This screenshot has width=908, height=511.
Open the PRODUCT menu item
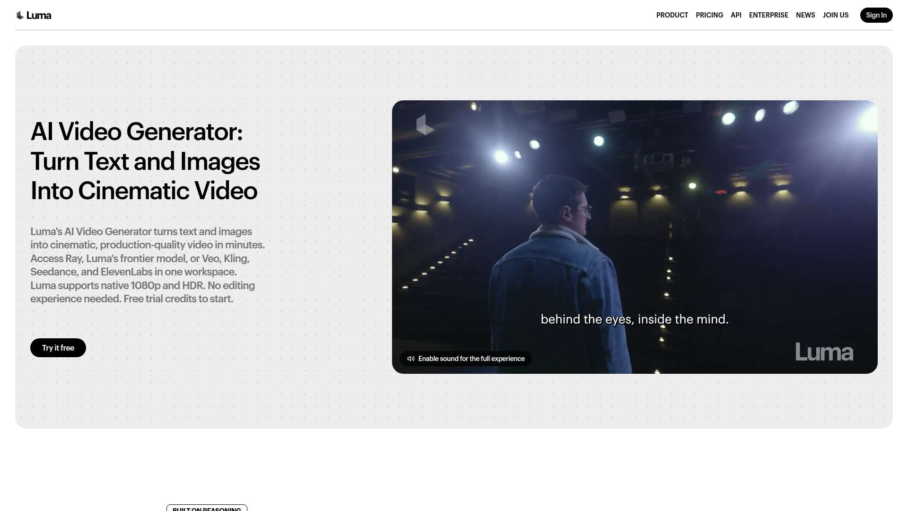coord(672,15)
